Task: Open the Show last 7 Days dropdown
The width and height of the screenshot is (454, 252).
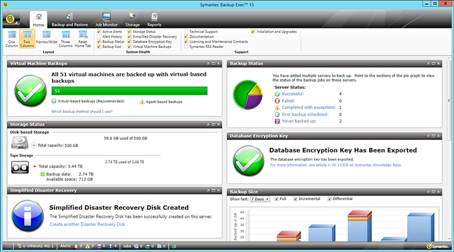Action: click(260, 199)
